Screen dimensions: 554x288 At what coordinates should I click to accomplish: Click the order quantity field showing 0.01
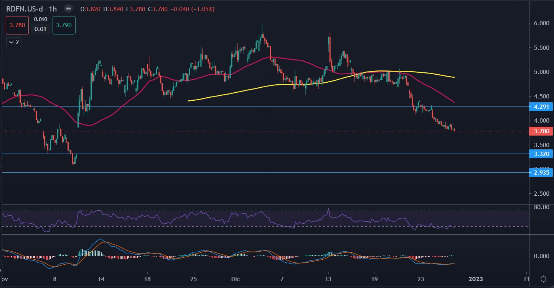pos(41,29)
